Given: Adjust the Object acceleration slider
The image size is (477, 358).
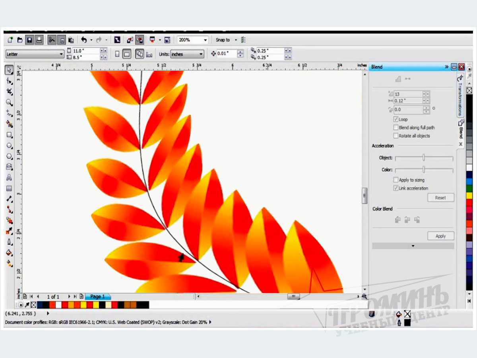Looking at the screenshot, I should point(424,158).
